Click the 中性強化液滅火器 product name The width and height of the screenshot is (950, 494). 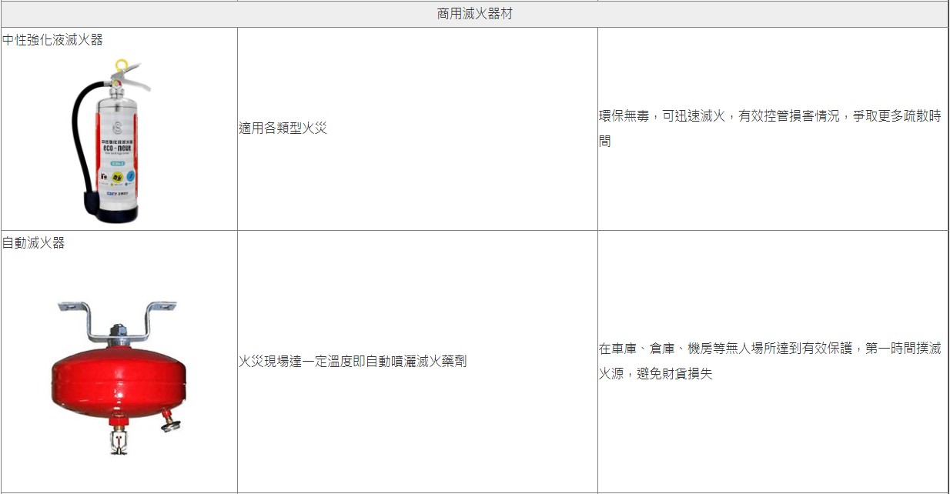(52, 40)
